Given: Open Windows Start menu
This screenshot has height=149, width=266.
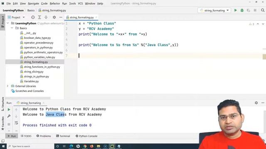Looking at the screenshot, I should [3, 146].
